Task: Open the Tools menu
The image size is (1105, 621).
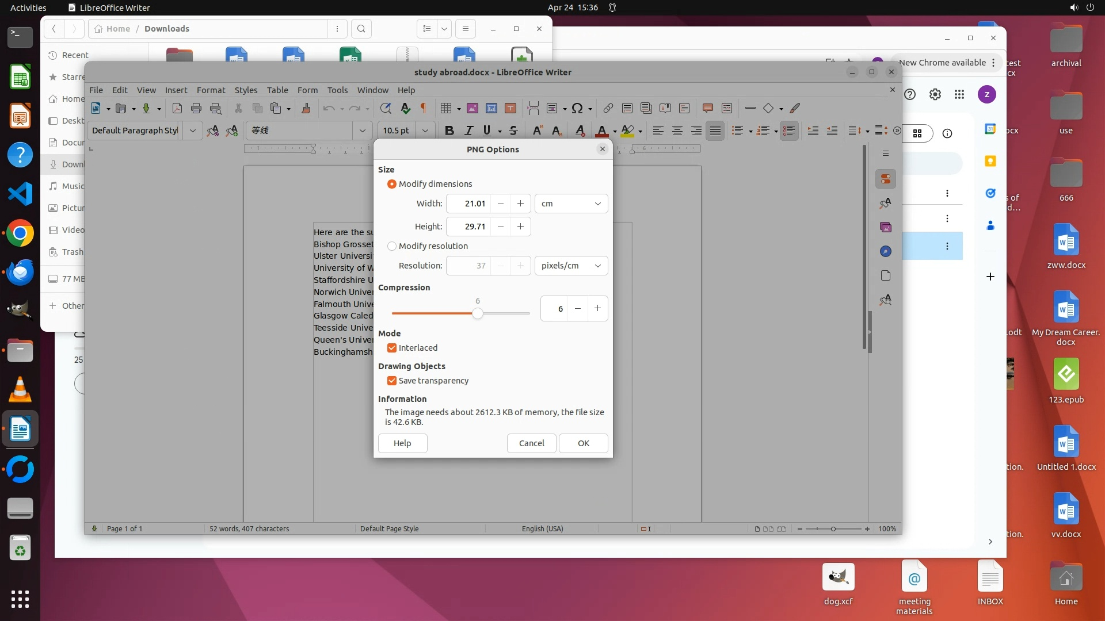Action: 337,90
